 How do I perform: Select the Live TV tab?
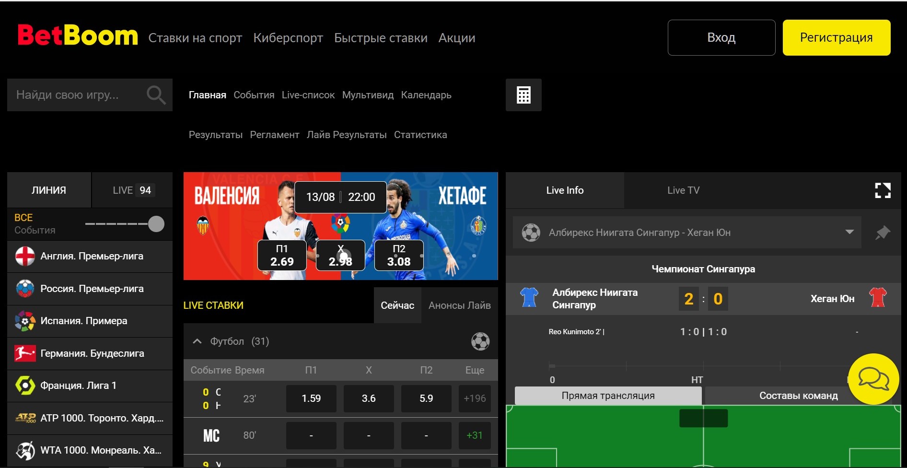[x=683, y=190]
